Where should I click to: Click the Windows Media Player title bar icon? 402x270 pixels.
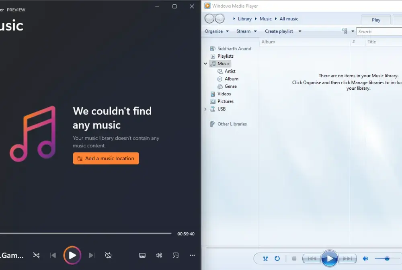pyautogui.click(x=207, y=6)
